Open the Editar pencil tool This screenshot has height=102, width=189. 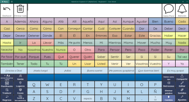[x=182, y=84]
